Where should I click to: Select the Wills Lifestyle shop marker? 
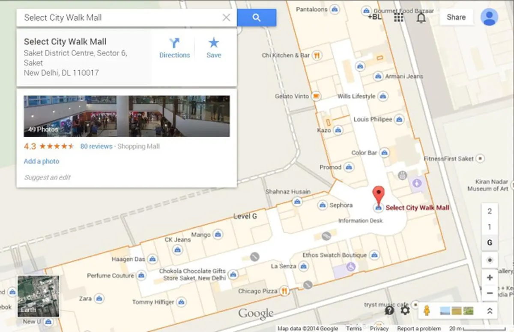pyautogui.click(x=383, y=97)
